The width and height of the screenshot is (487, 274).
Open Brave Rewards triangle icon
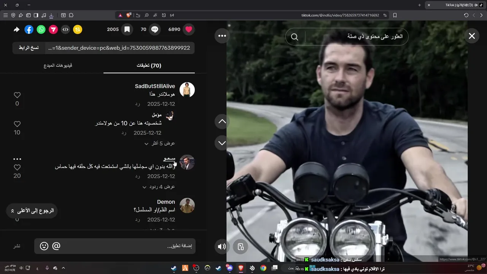click(120, 15)
